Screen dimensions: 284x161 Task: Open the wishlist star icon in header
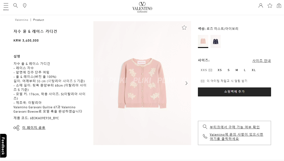coord(270,6)
